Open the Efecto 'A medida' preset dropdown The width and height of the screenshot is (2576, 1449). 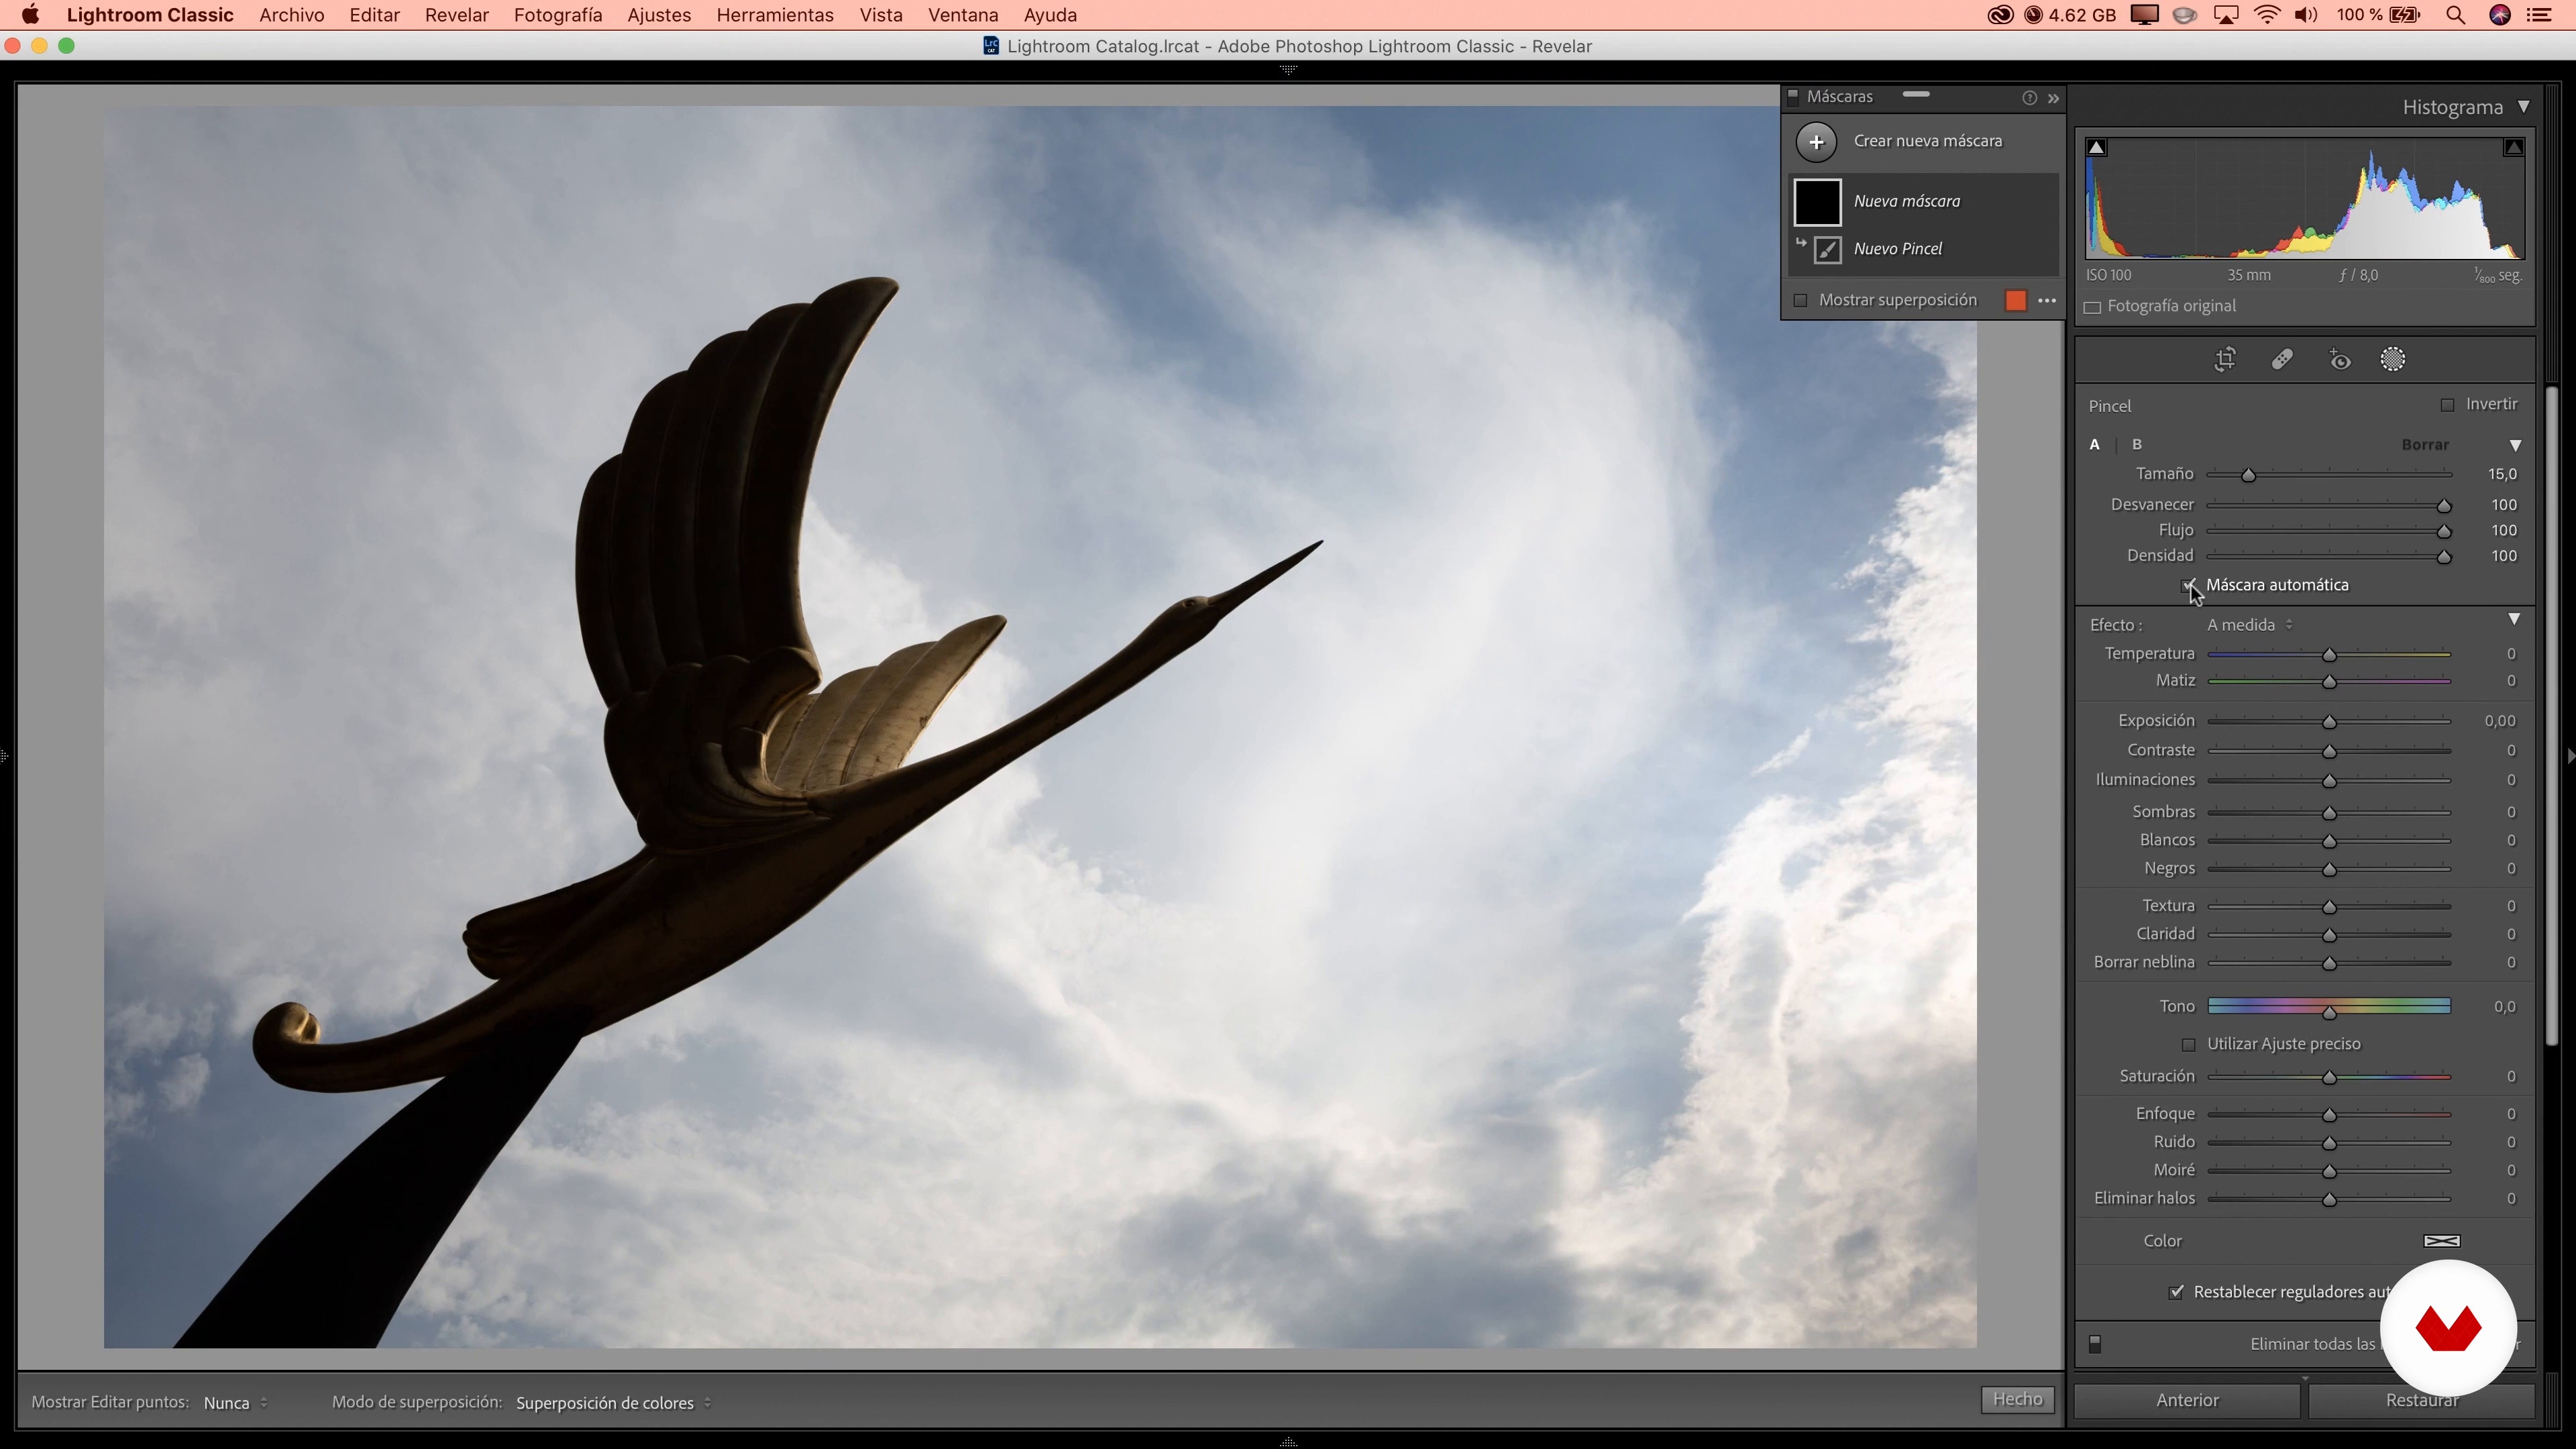[2249, 625]
